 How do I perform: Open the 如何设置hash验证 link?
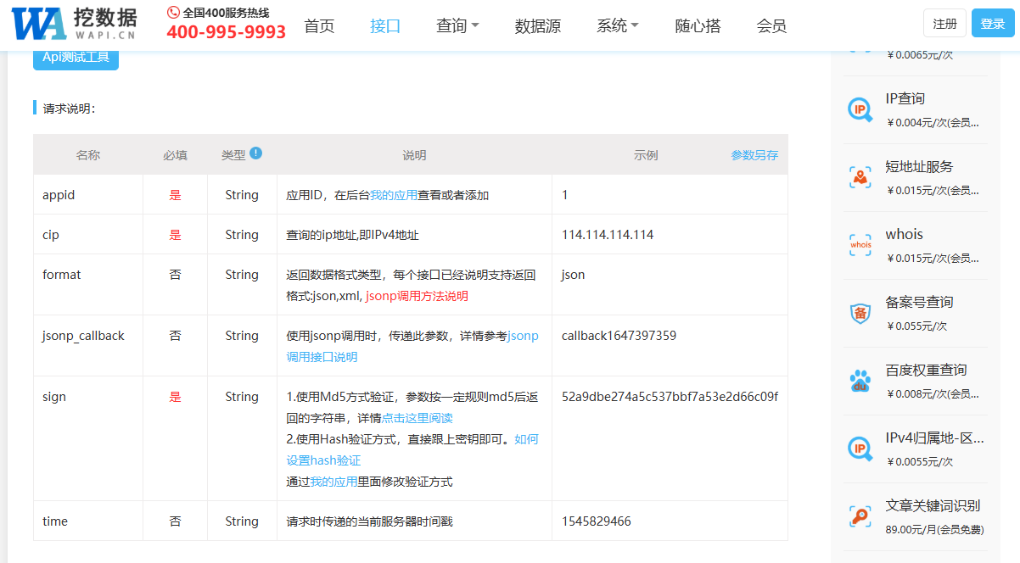pyautogui.click(x=412, y=449)
